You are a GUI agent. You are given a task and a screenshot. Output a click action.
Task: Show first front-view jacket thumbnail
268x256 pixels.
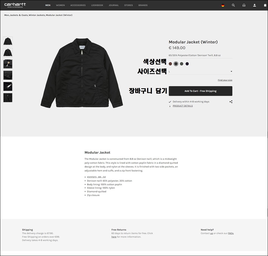point(8,41)
